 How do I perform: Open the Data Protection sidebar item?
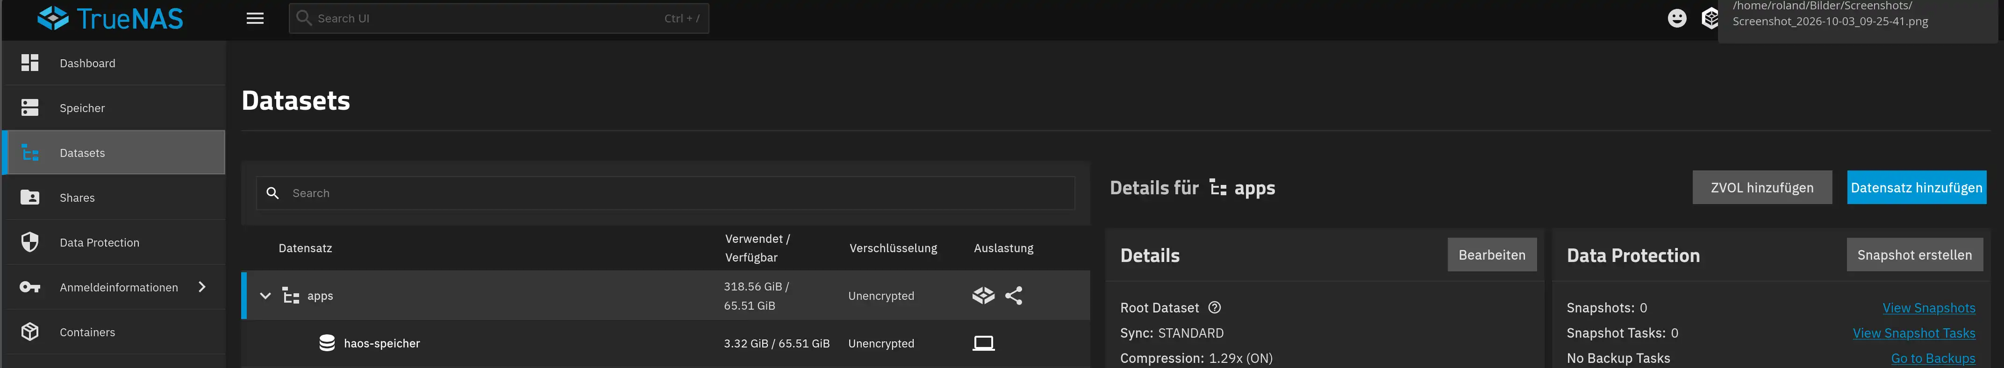click(x=115, y=243)
